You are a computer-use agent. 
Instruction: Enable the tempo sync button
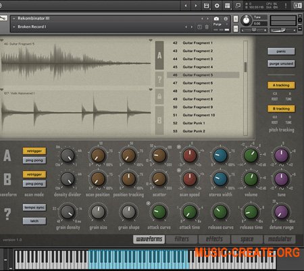[x=34, y=207]
